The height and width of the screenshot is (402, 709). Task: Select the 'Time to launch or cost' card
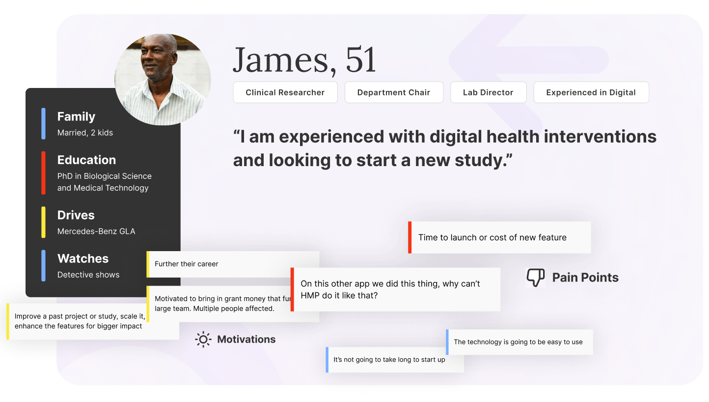point(499,237)
